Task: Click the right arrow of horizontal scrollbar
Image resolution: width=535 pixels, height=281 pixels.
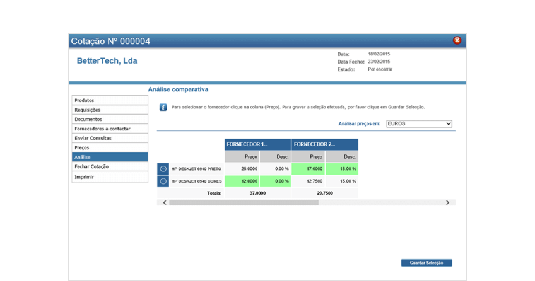Action: click(x=448, y=203)
